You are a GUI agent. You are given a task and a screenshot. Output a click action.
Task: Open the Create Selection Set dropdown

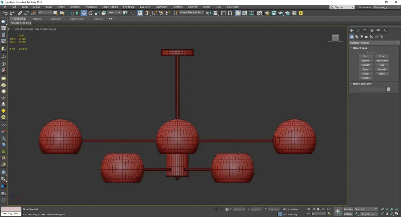click(x=191, y=13)
